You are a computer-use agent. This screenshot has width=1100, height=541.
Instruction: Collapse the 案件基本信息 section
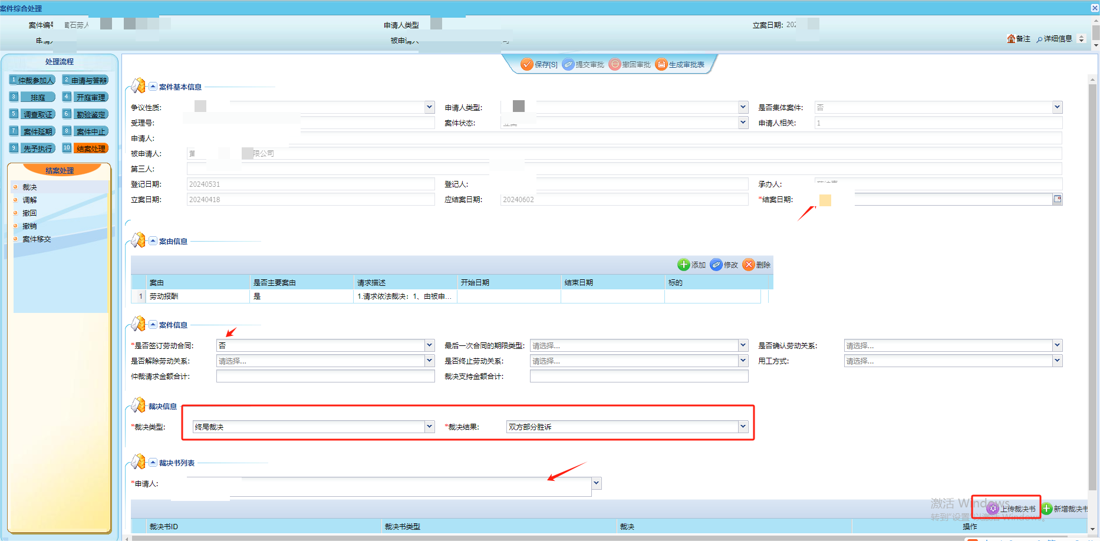tap(153, 87)
